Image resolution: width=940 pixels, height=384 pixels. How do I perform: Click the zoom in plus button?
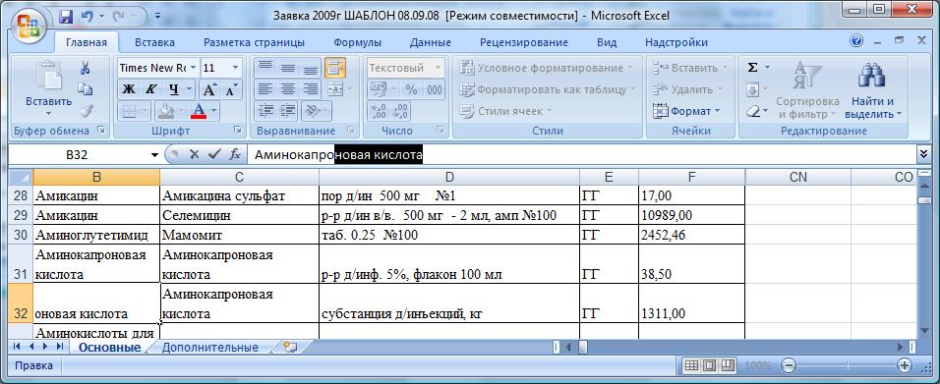(904, 364)
